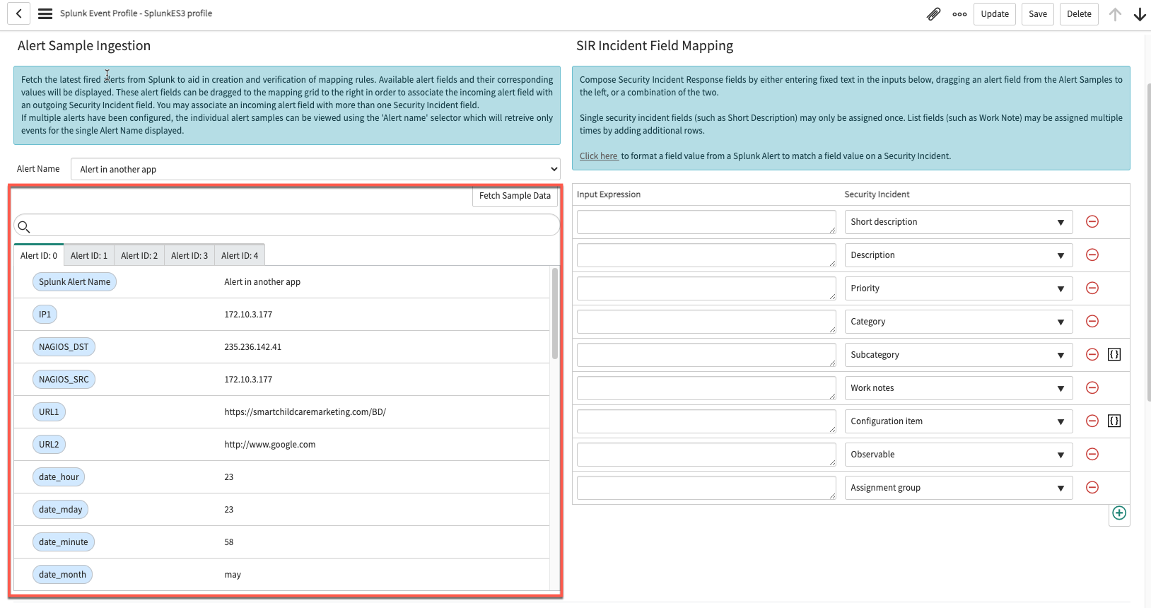
Task: Remove the Subcategory mapping row
Action: pos(1092,355)
